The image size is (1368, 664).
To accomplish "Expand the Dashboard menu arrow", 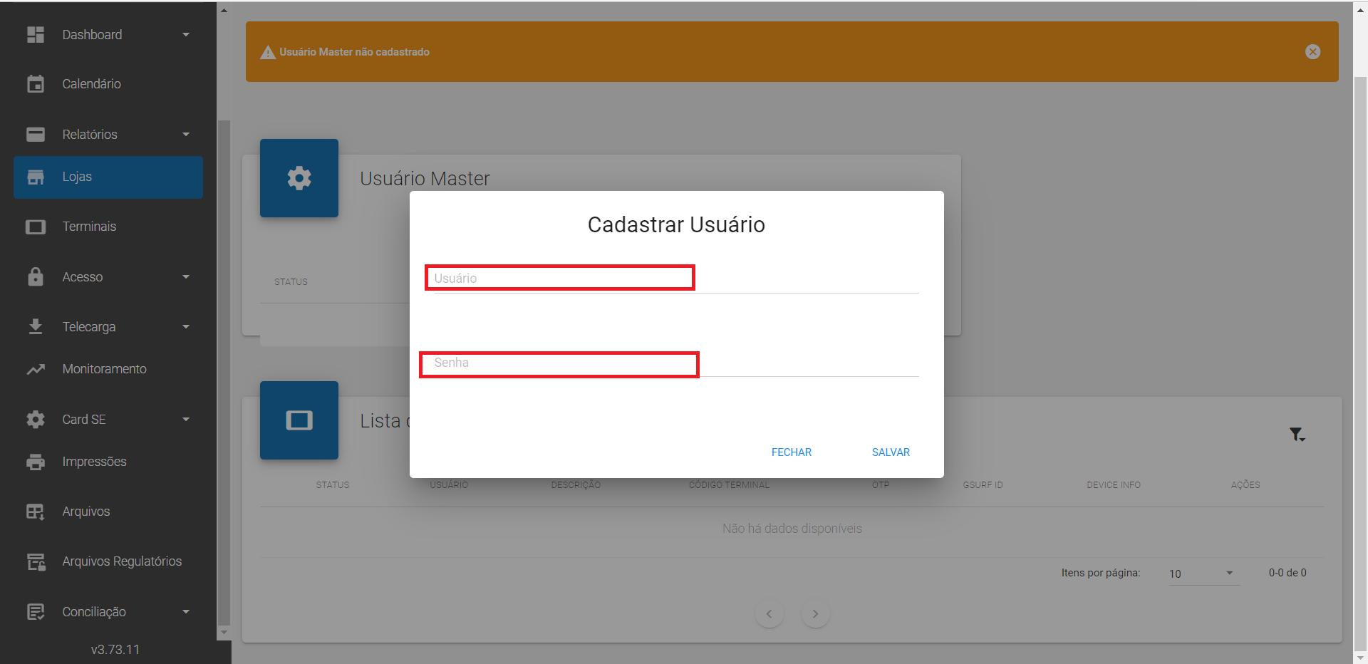I will (186, 35).
